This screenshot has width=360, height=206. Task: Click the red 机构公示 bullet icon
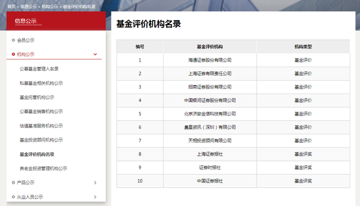(x=13, y=54)
